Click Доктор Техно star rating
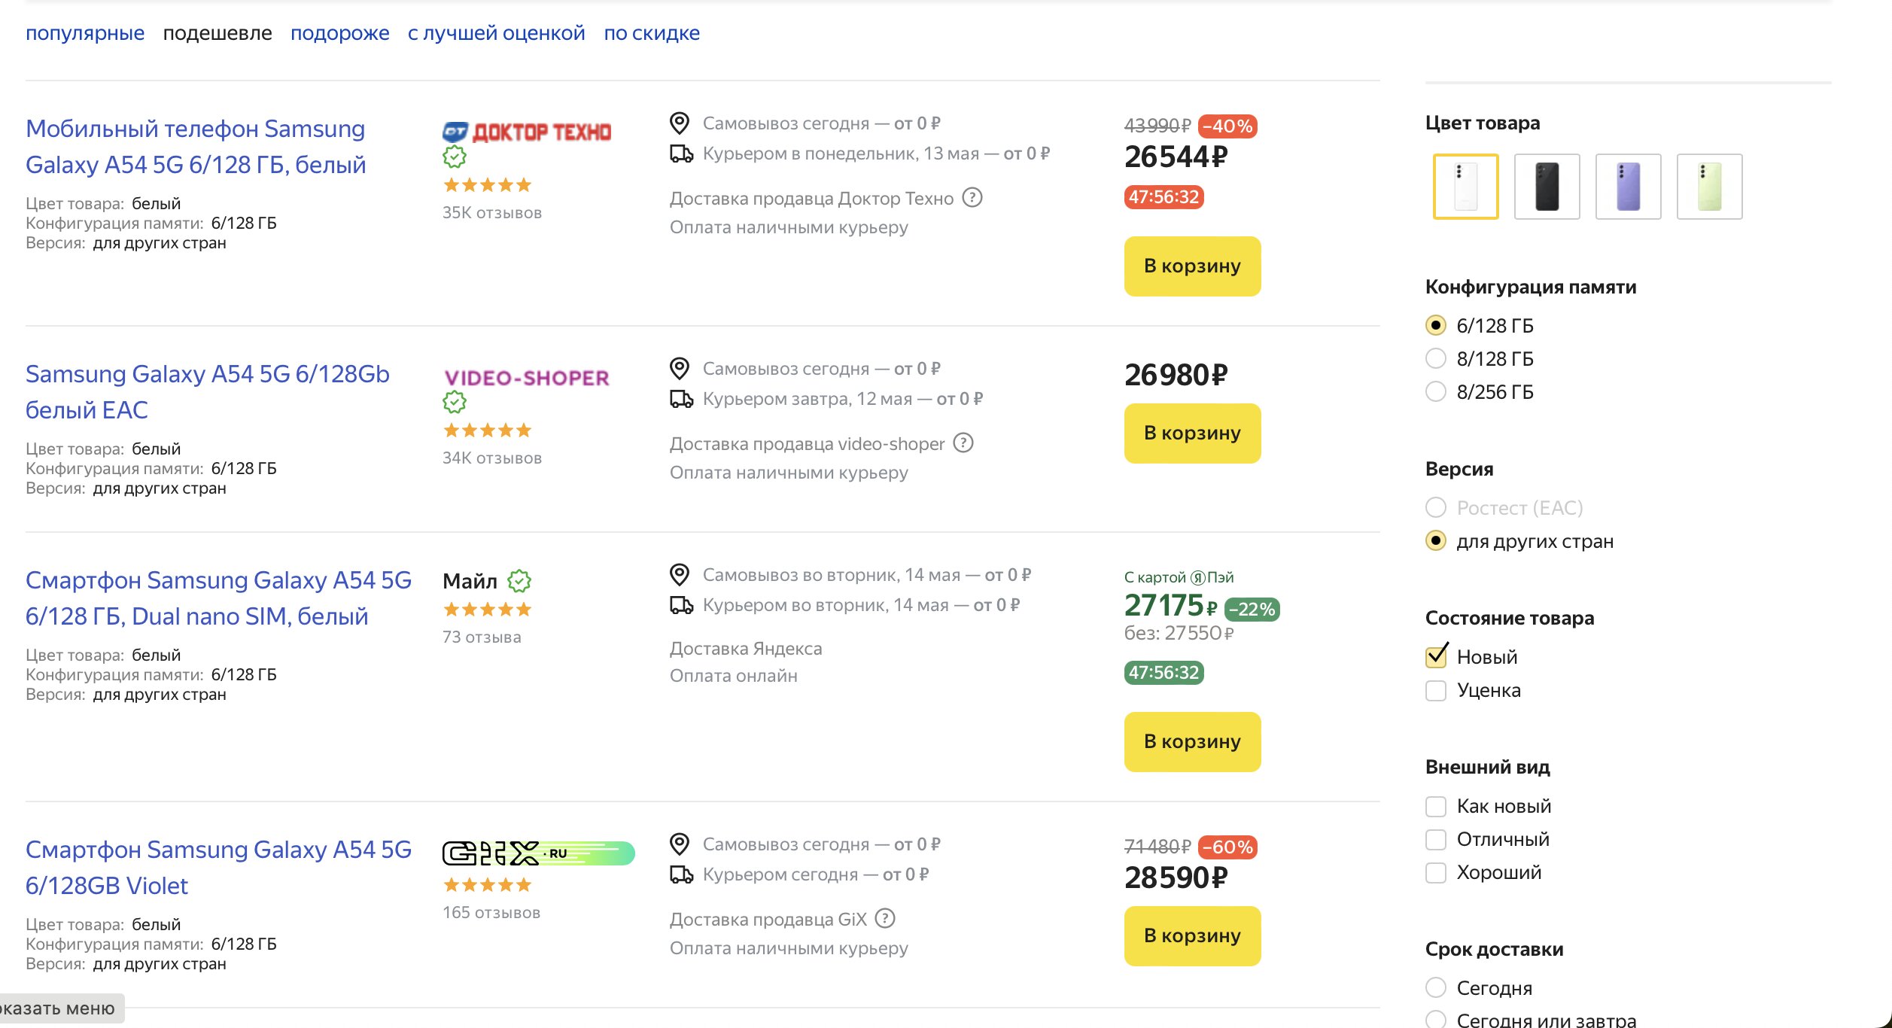Screen dimensions: 1892x1028 click(x=488, y=185)
